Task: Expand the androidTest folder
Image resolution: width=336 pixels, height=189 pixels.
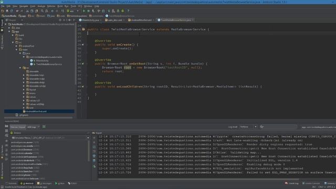Action: (16, 46)
